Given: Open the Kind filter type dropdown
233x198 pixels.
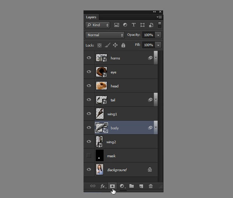Looking at the screenshot, I should [98, 25].
